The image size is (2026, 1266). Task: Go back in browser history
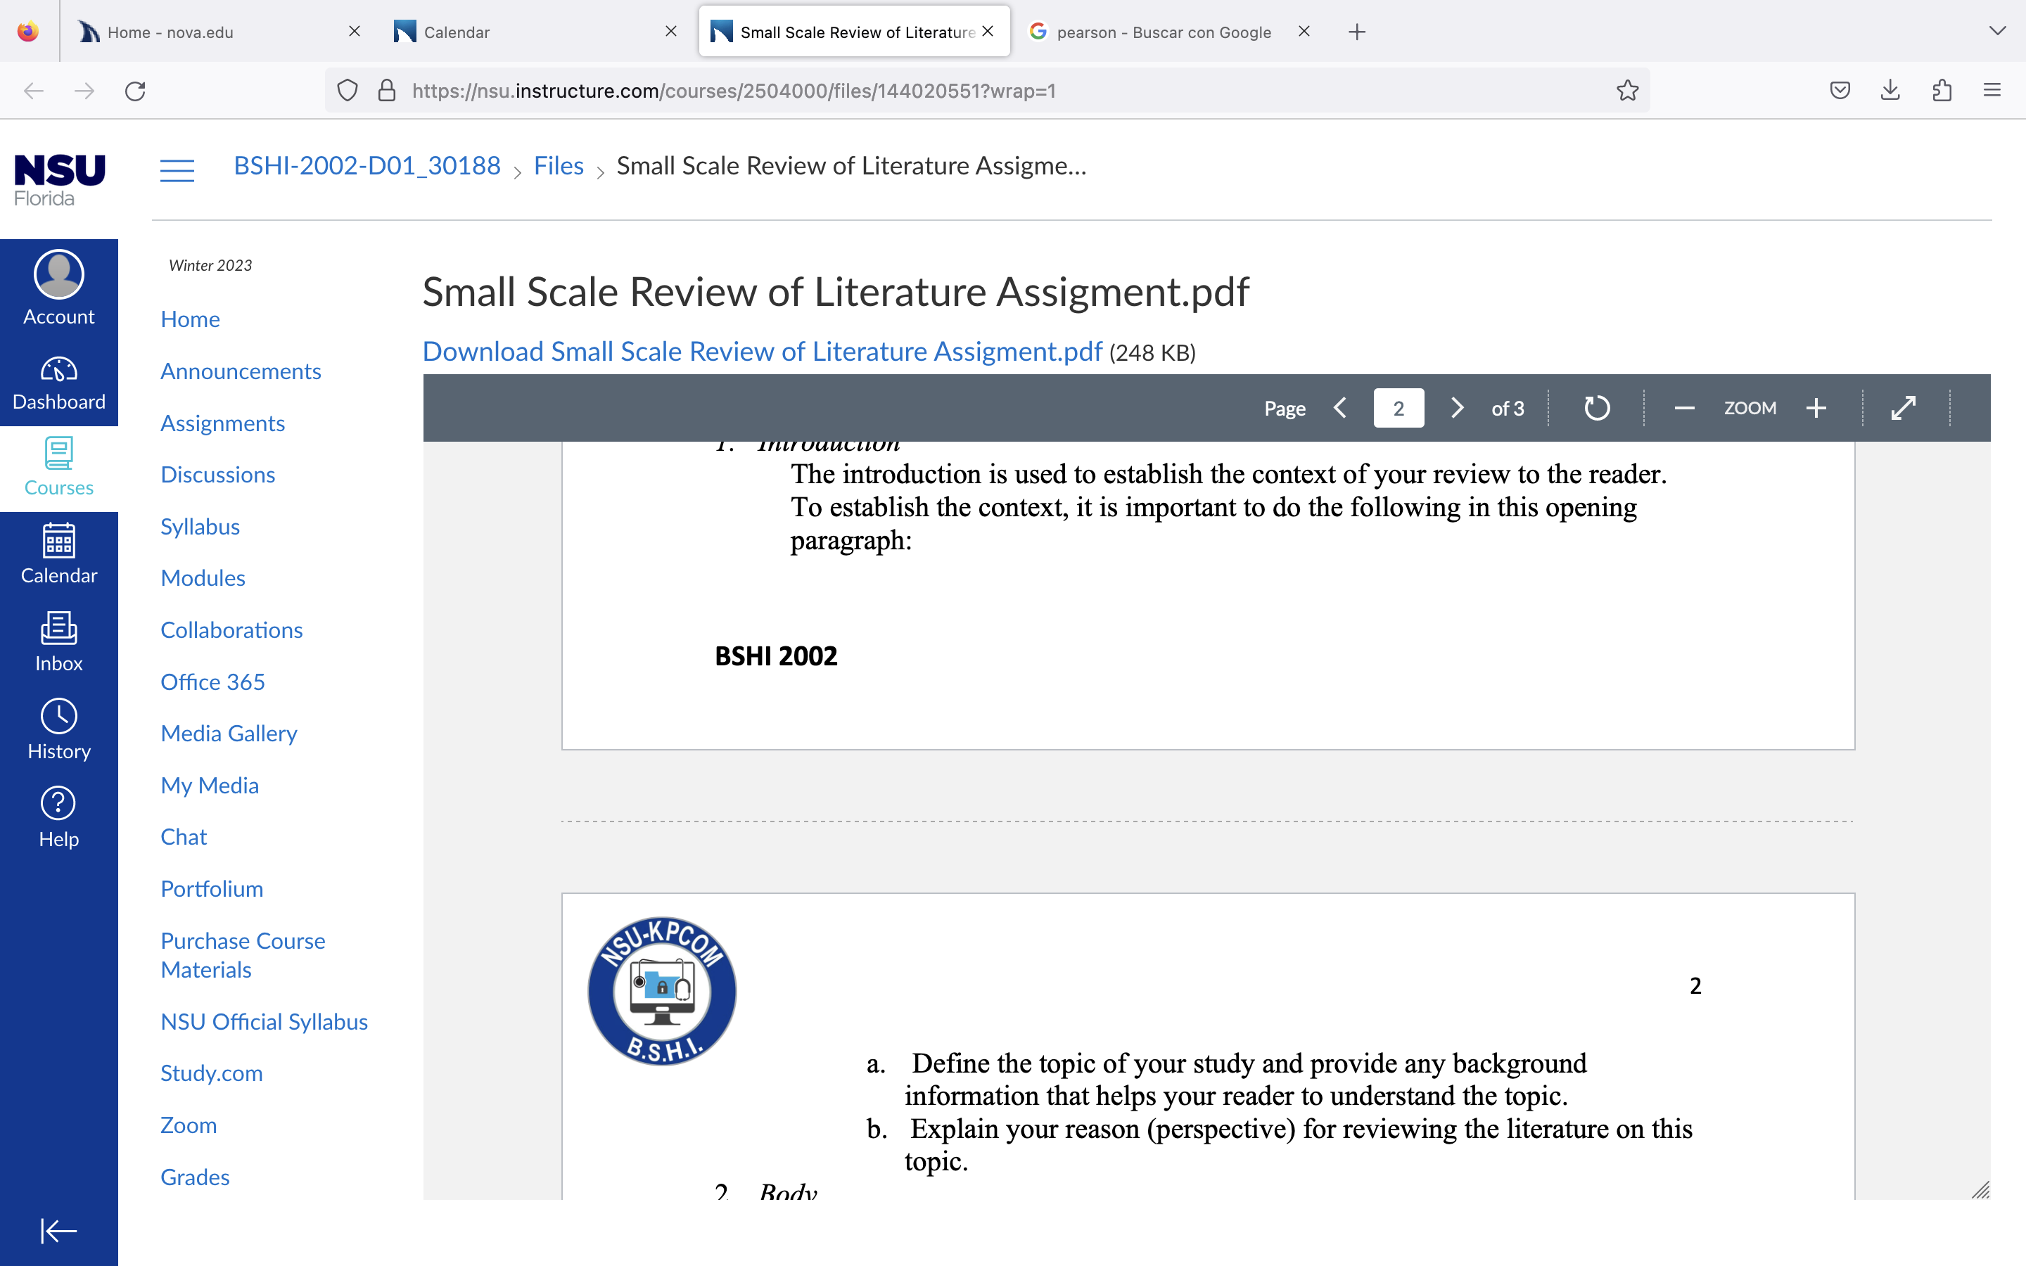coord(34,91)
